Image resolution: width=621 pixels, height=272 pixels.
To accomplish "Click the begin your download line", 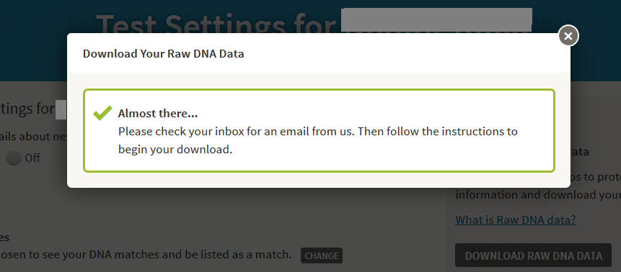I will 175,150.
